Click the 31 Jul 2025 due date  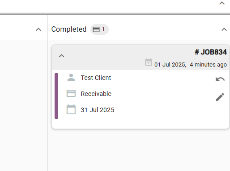coord(98,110)
